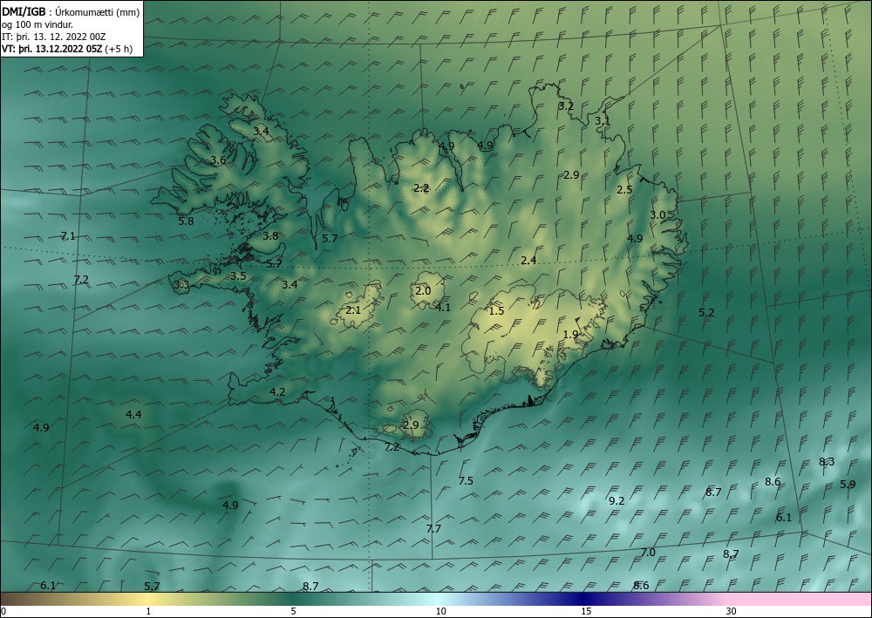Click the 5.2 value east of Iceland
The height and width of the screenshot is (618, 872).
coord(706,313)
